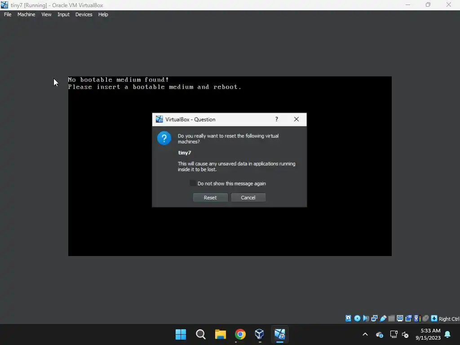460x345 pixels.
Task: Click the hard disk activity status icon
Action: [x=348, y=318]
